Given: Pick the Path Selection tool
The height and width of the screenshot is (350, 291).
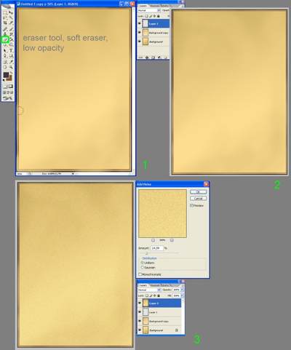Looking at the screenshot, I should tap(5, 50).
